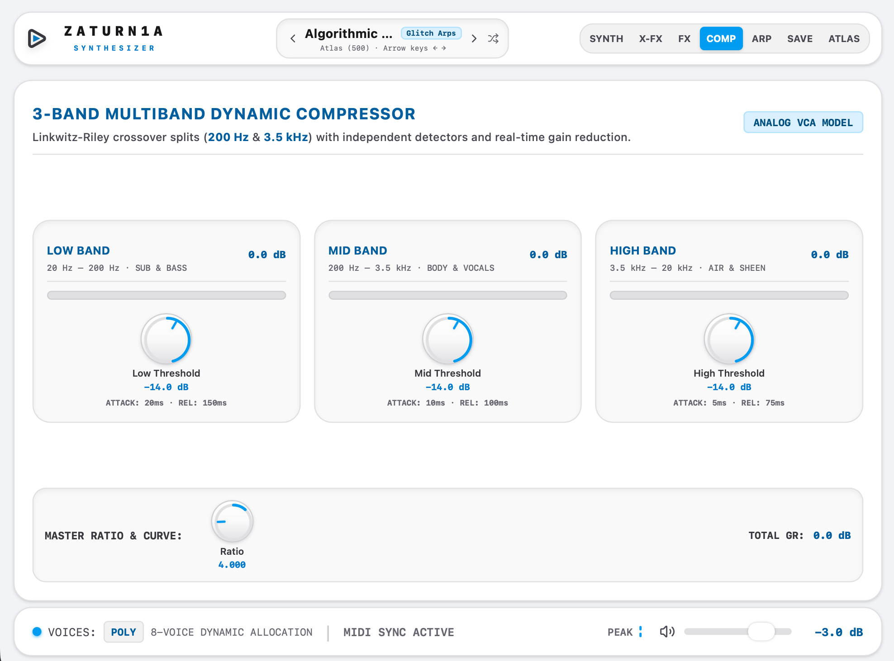The width and height of the screenshot is (894, 661).
Task: Click the MID BAND heading
Action: (358, 250)
